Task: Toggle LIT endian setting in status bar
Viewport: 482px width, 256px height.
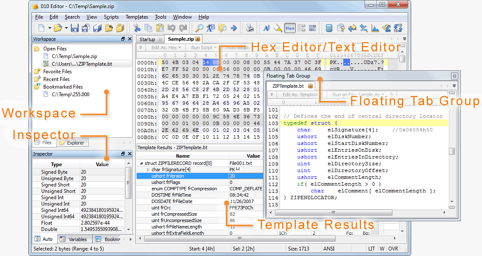Action: tap(371, 249)
